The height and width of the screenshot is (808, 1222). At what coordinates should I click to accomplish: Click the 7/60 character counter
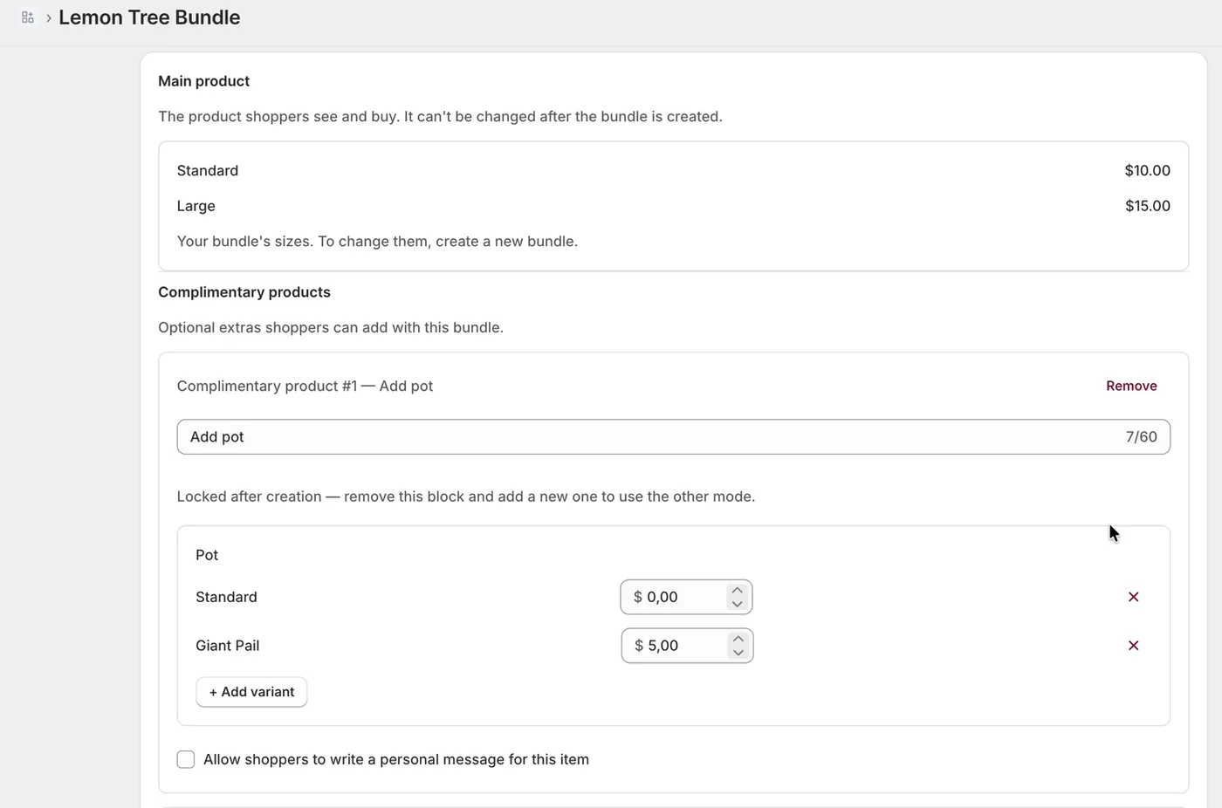[1141, 437]
